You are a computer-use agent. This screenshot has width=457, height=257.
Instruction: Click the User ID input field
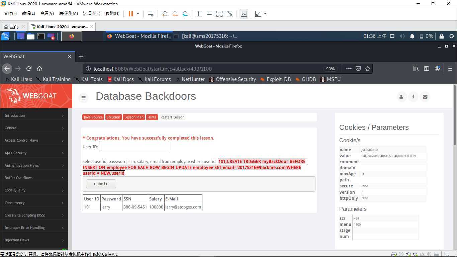(134, 147)
